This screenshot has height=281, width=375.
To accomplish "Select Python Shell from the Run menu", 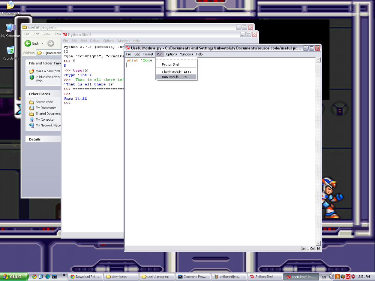I will click(171, 64).
